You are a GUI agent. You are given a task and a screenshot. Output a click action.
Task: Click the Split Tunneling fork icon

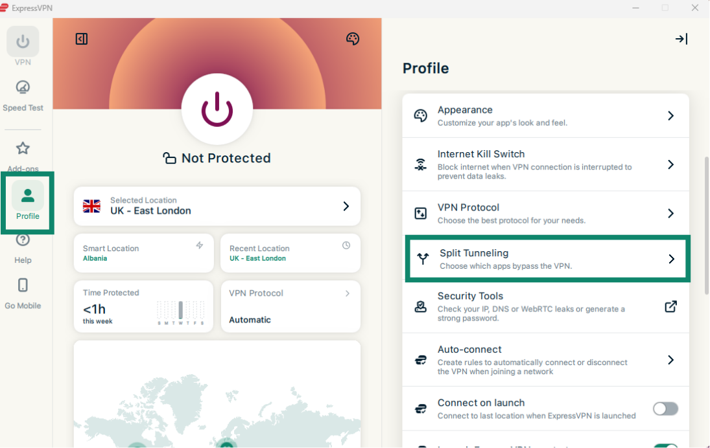tap(423, 259)
